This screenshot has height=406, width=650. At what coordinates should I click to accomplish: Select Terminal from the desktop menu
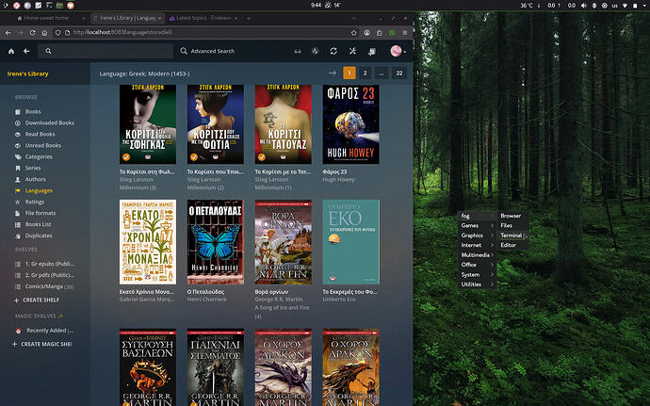(512, 235)
